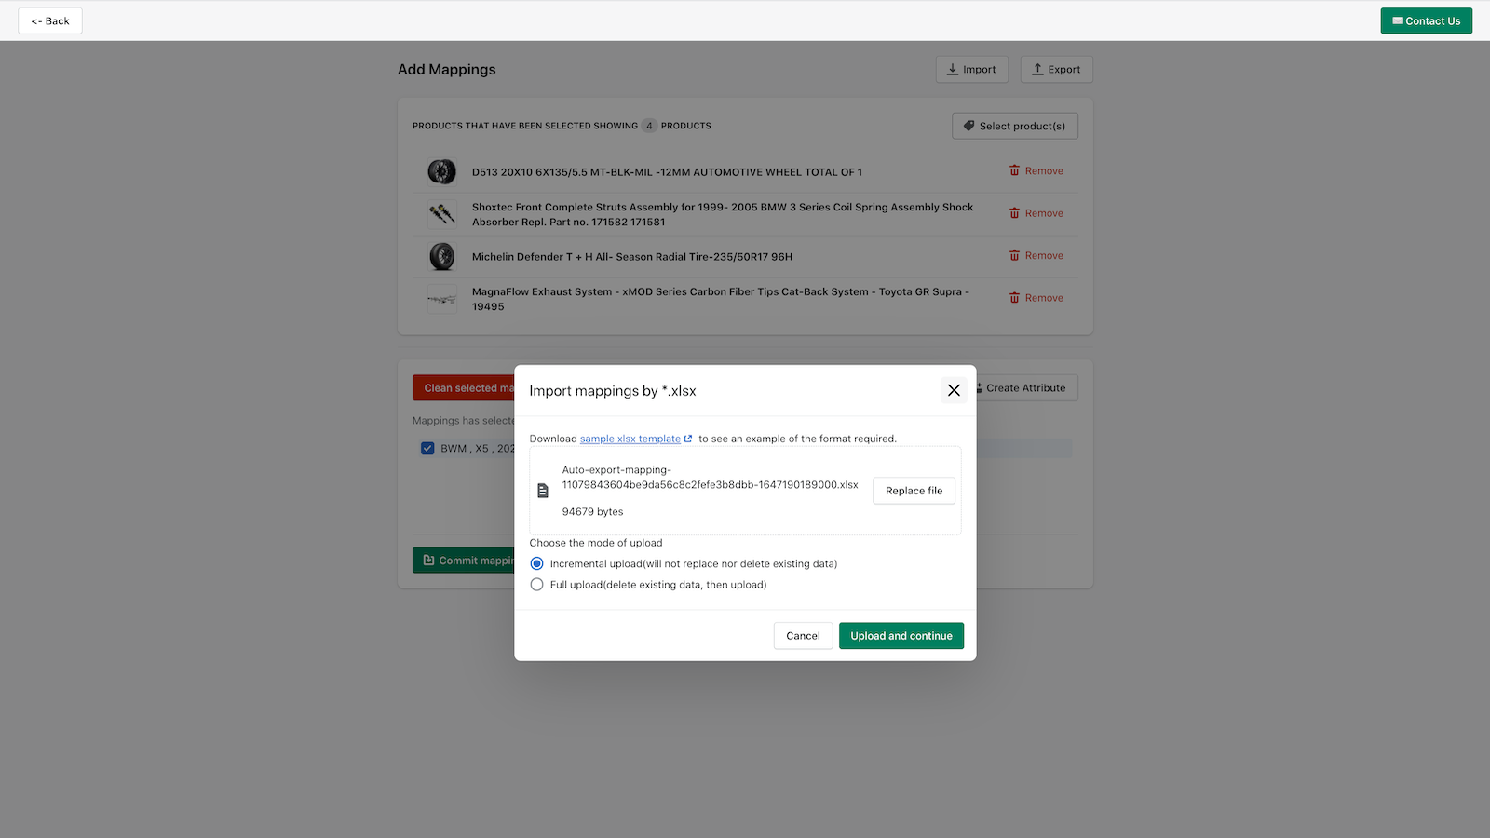
Task: Click the trash icon next to Michelin Defender tire
Action: click(x=1014, y=255)
